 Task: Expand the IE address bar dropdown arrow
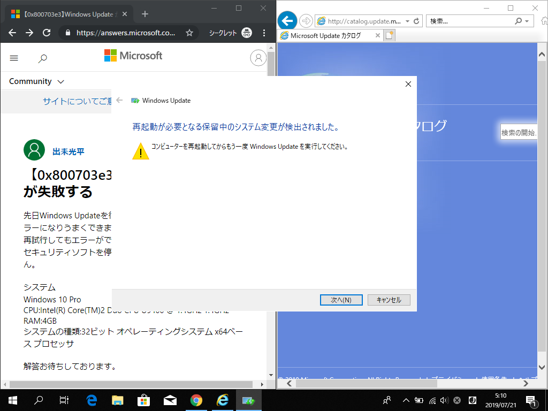pos(407,21)
